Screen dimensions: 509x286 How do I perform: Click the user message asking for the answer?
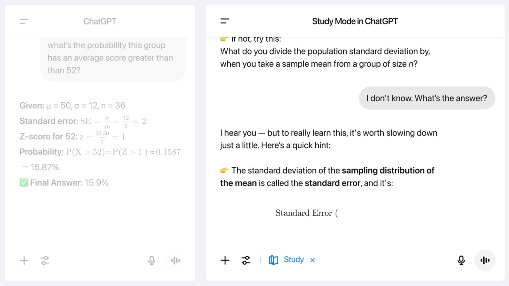click(x=426, y=98)
